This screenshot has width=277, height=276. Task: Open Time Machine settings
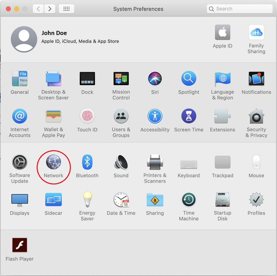click(x=189, y=200)
